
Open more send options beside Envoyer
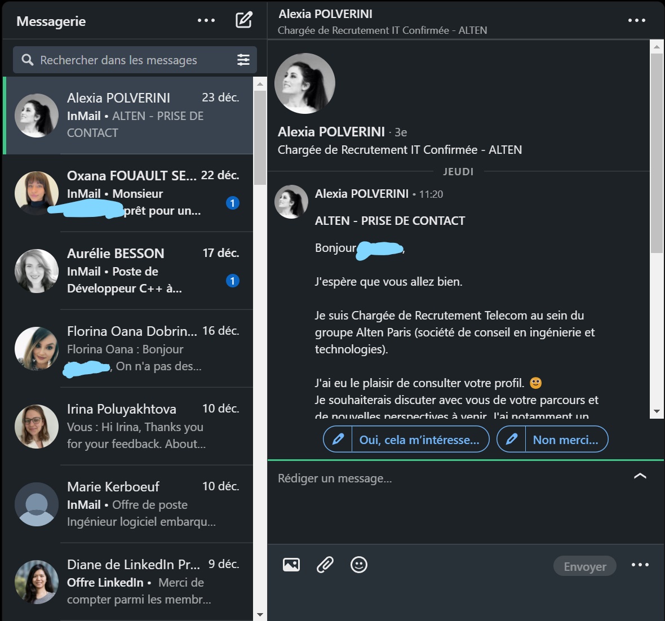[x=640, y=565]
